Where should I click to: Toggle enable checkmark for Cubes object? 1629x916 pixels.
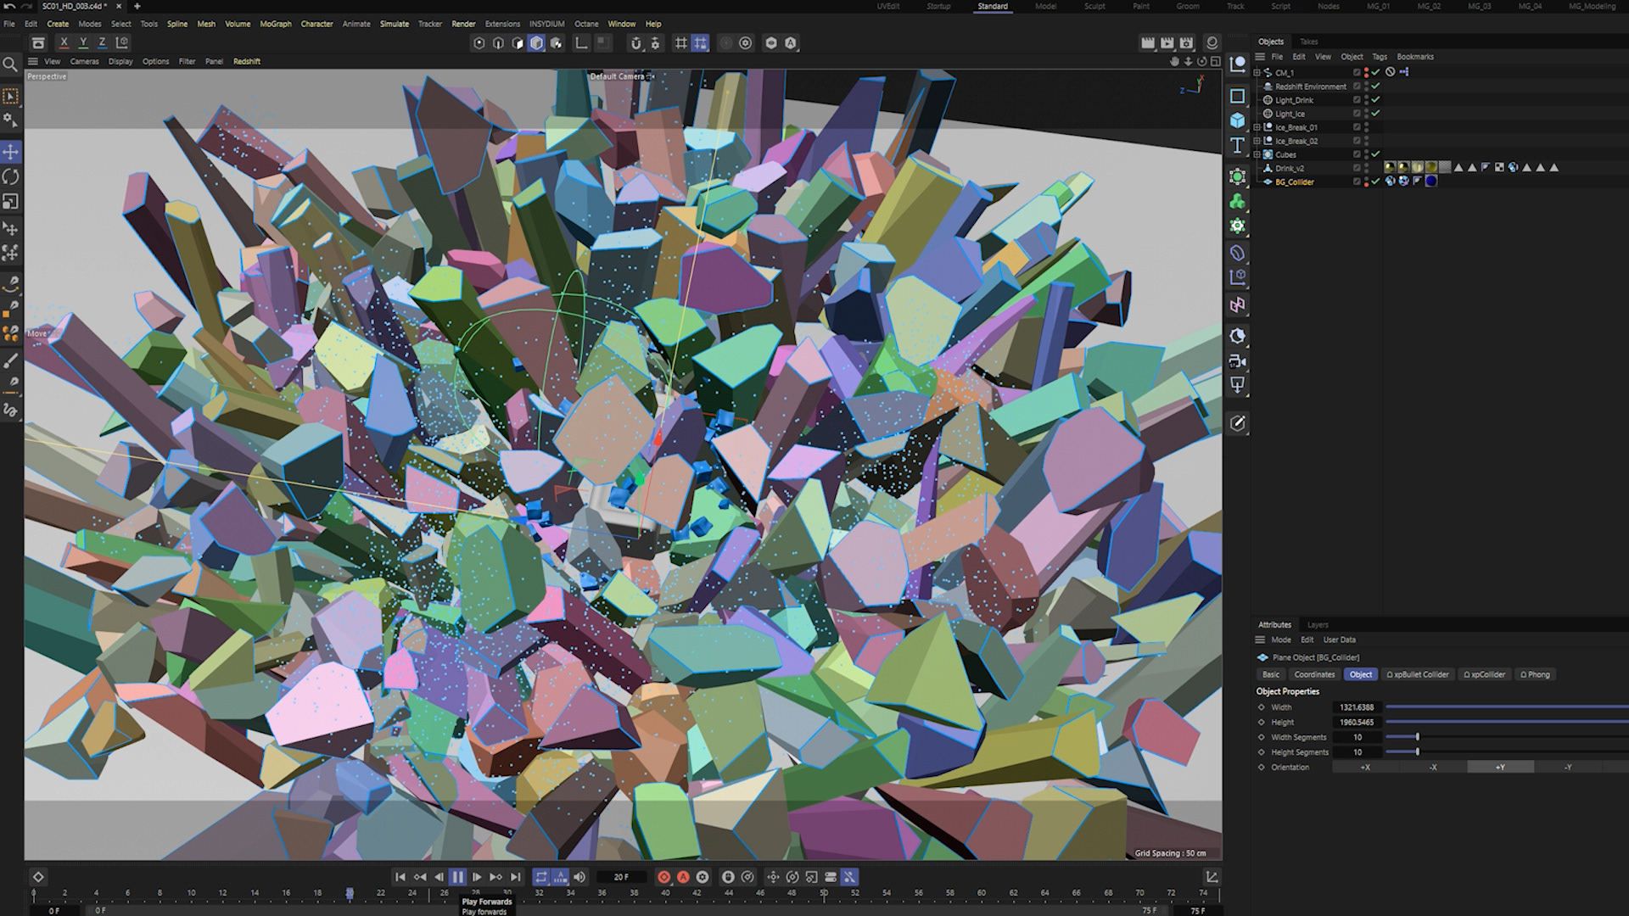click(1375, 154)
